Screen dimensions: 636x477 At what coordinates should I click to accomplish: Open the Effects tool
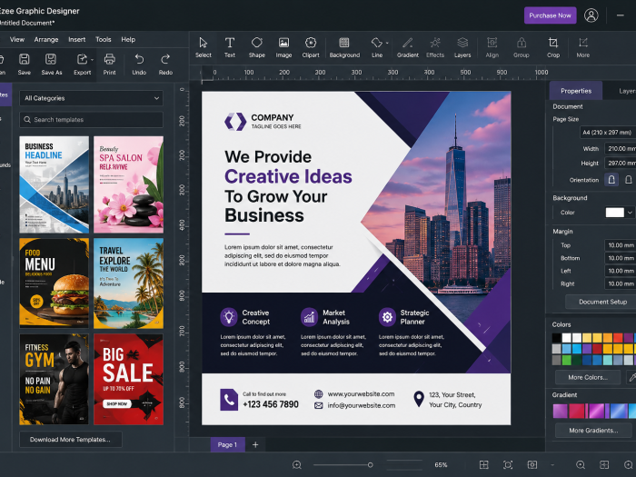pos(435,47)
